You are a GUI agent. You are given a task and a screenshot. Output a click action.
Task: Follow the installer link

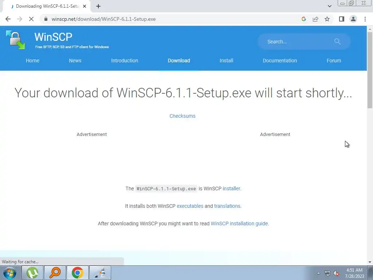click(x=231, y=188)
